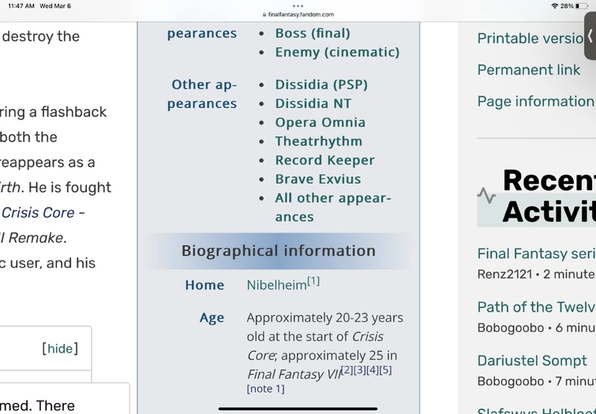Select Record Keeper link

click(x=324, y=160)
